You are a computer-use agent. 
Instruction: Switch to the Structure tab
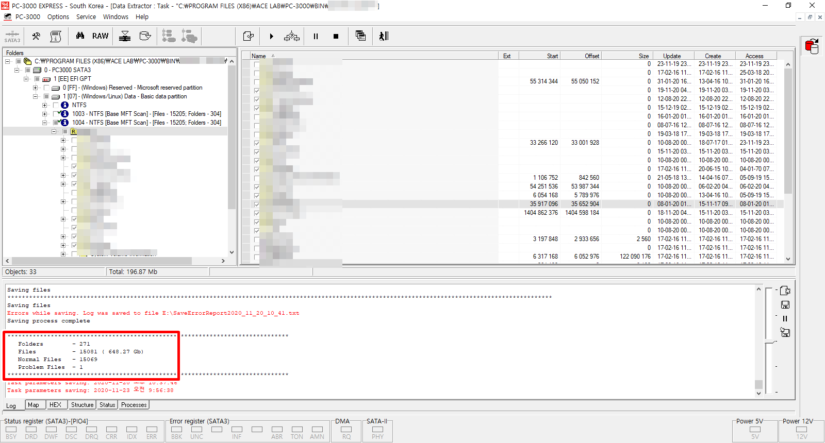click(82, 405)
